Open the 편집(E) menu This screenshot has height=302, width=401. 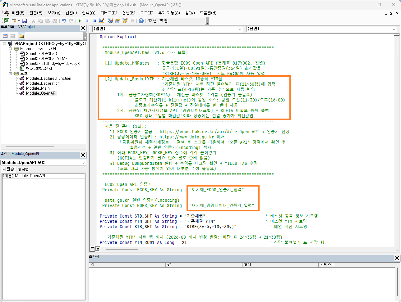pyautogui.click(x=36, y=13)
